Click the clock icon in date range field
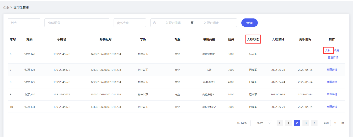 tap(155, 23)
